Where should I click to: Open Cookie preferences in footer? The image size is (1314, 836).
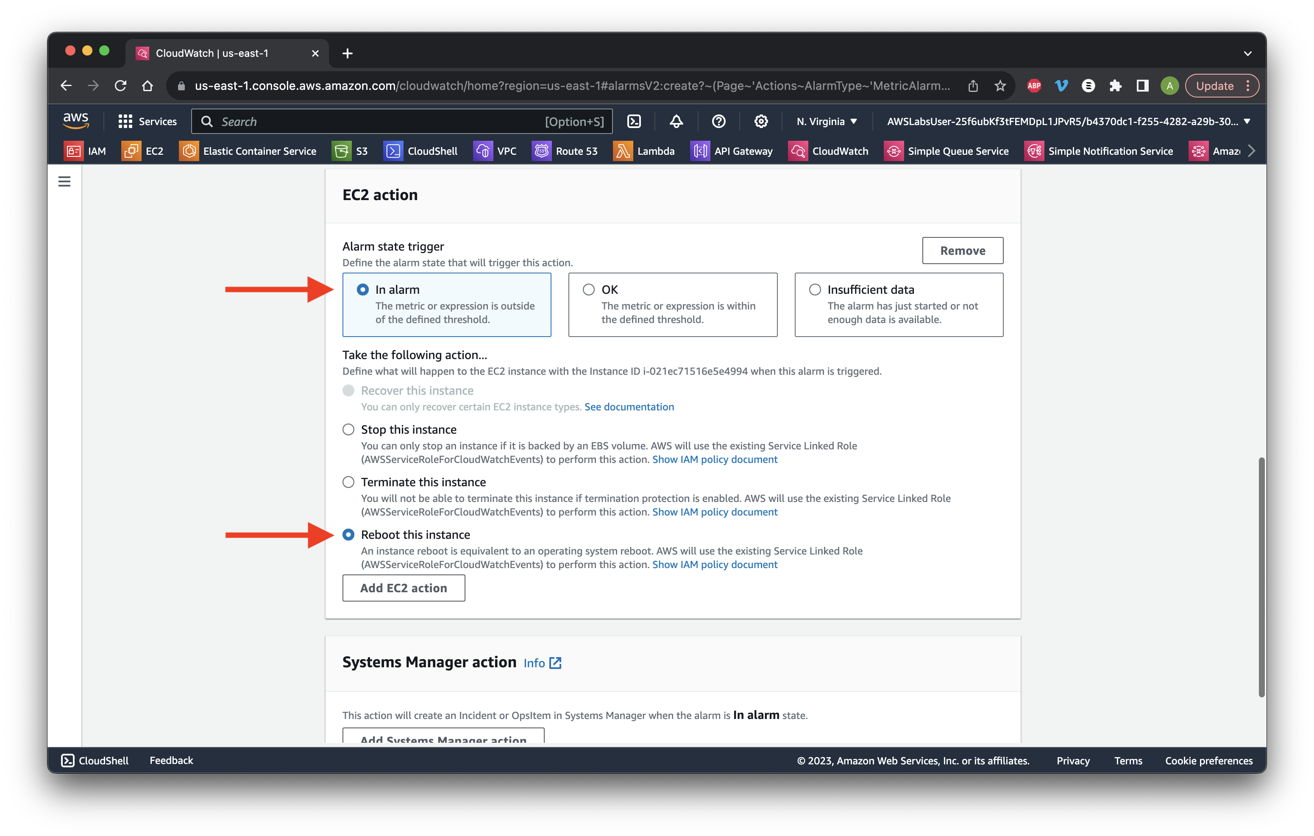pos(1208,760)
